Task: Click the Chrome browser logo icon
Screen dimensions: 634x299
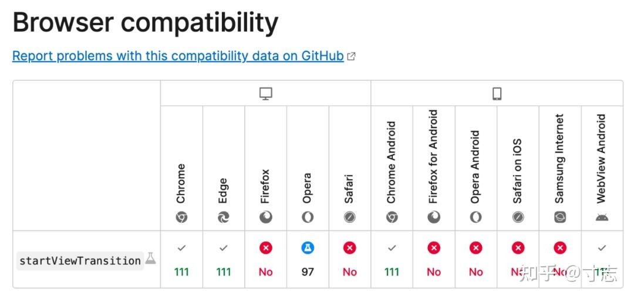Action: click(181, 217)
